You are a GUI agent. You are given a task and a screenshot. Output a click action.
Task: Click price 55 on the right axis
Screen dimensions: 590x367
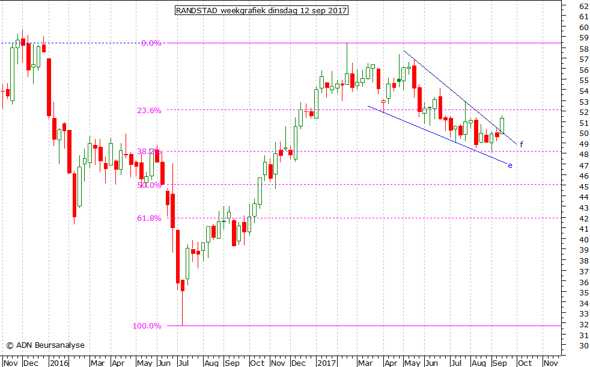point(584,80)
